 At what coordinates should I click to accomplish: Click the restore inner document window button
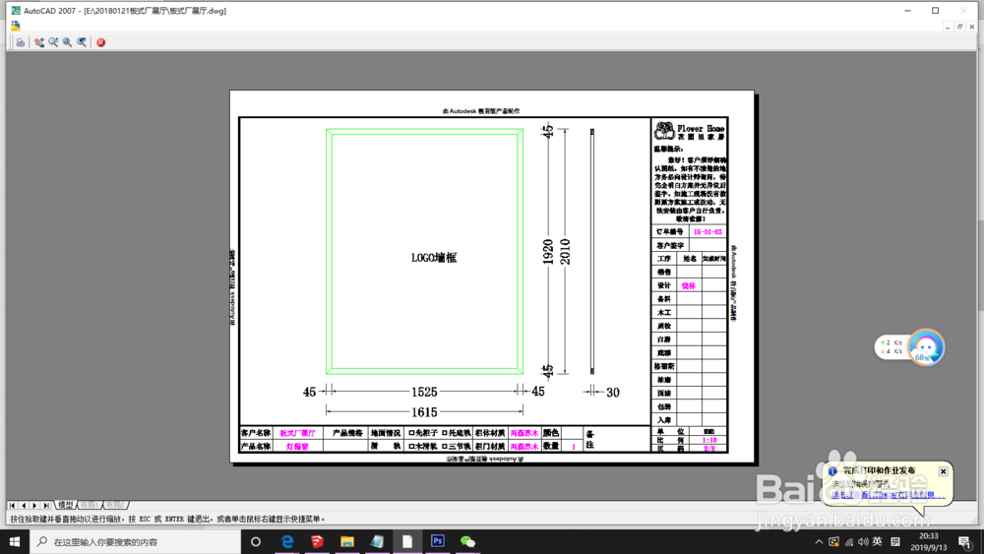pos(959,27)
